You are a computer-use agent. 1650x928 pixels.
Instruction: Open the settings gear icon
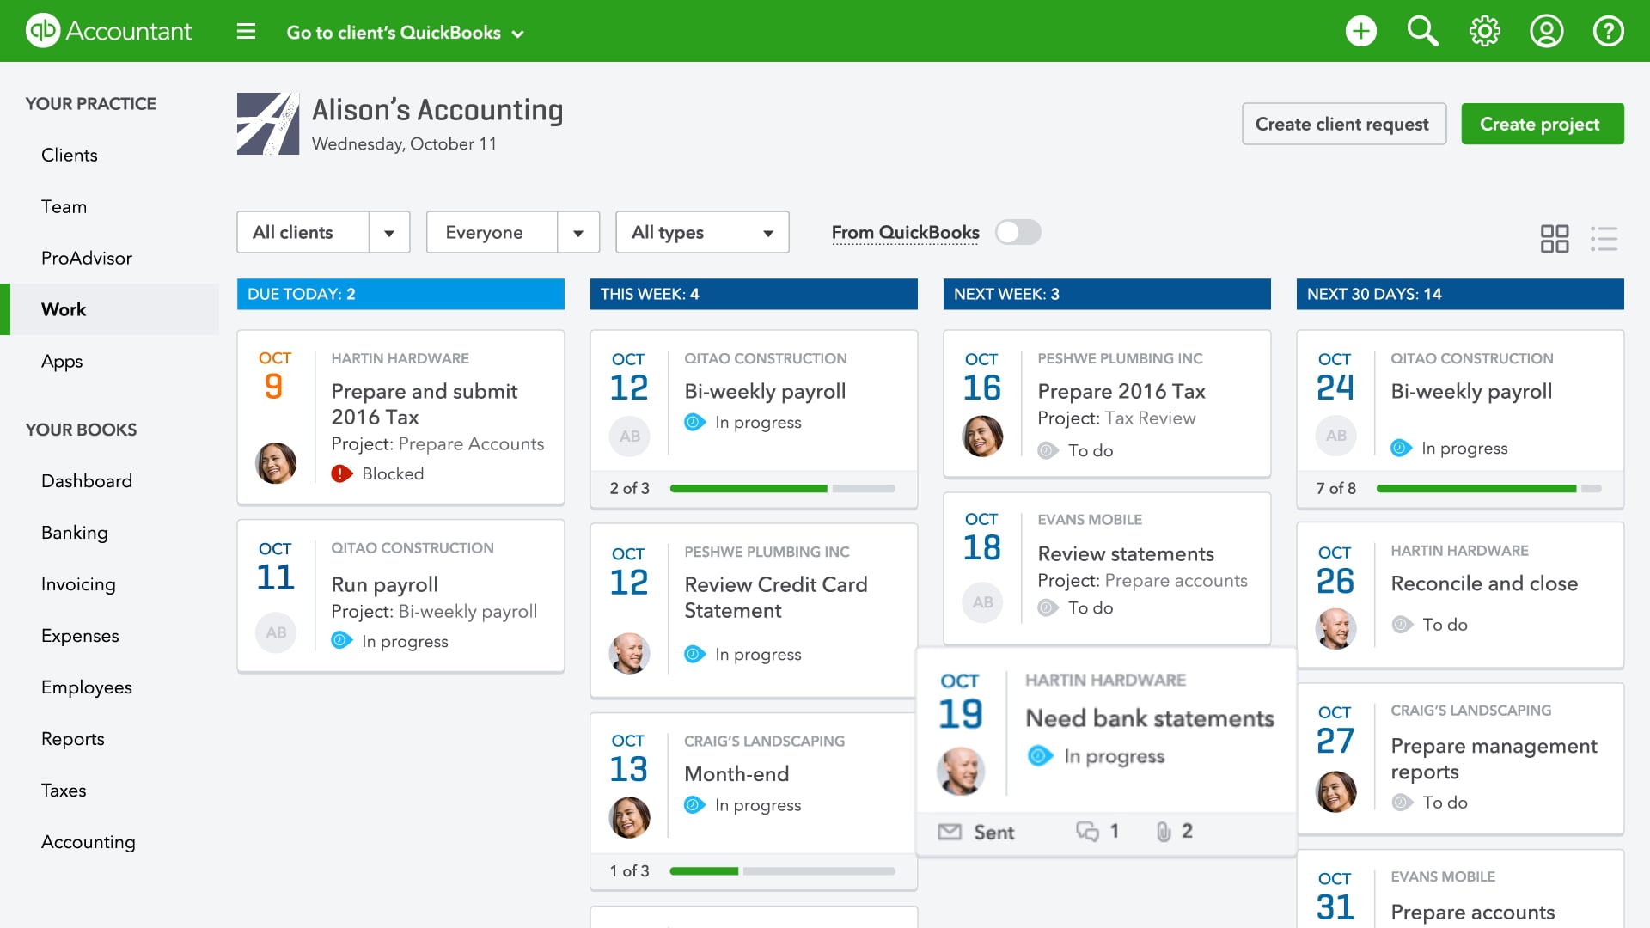[x=1484, y=32]
